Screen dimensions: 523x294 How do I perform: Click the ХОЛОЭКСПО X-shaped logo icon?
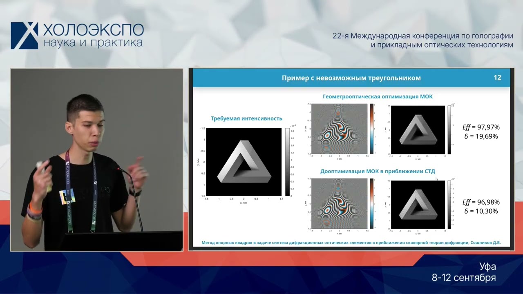(x=24, y=36)
